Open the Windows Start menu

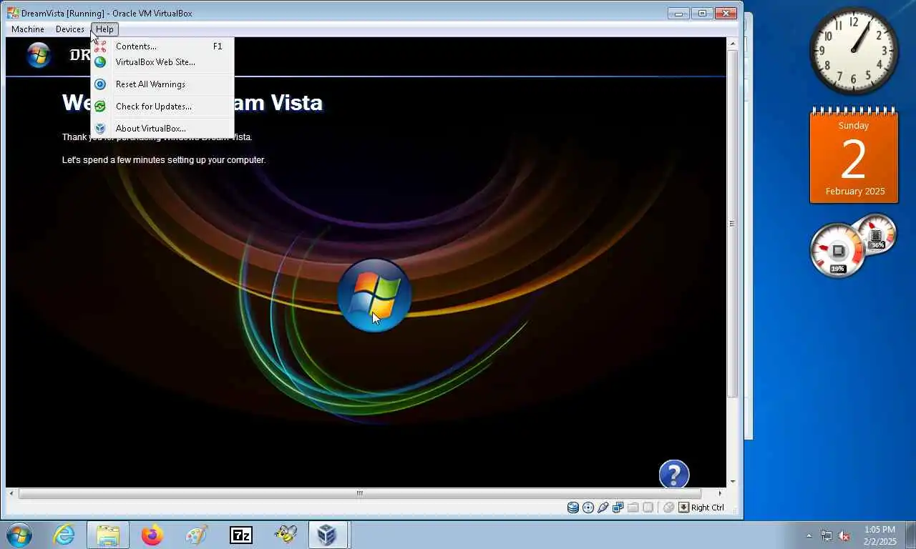pyautogui.click(x=19, y=535)
